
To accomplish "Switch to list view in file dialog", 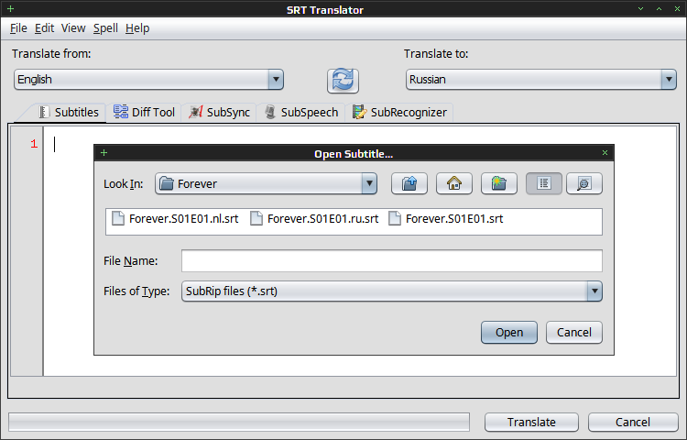I will tap(544, 183).
